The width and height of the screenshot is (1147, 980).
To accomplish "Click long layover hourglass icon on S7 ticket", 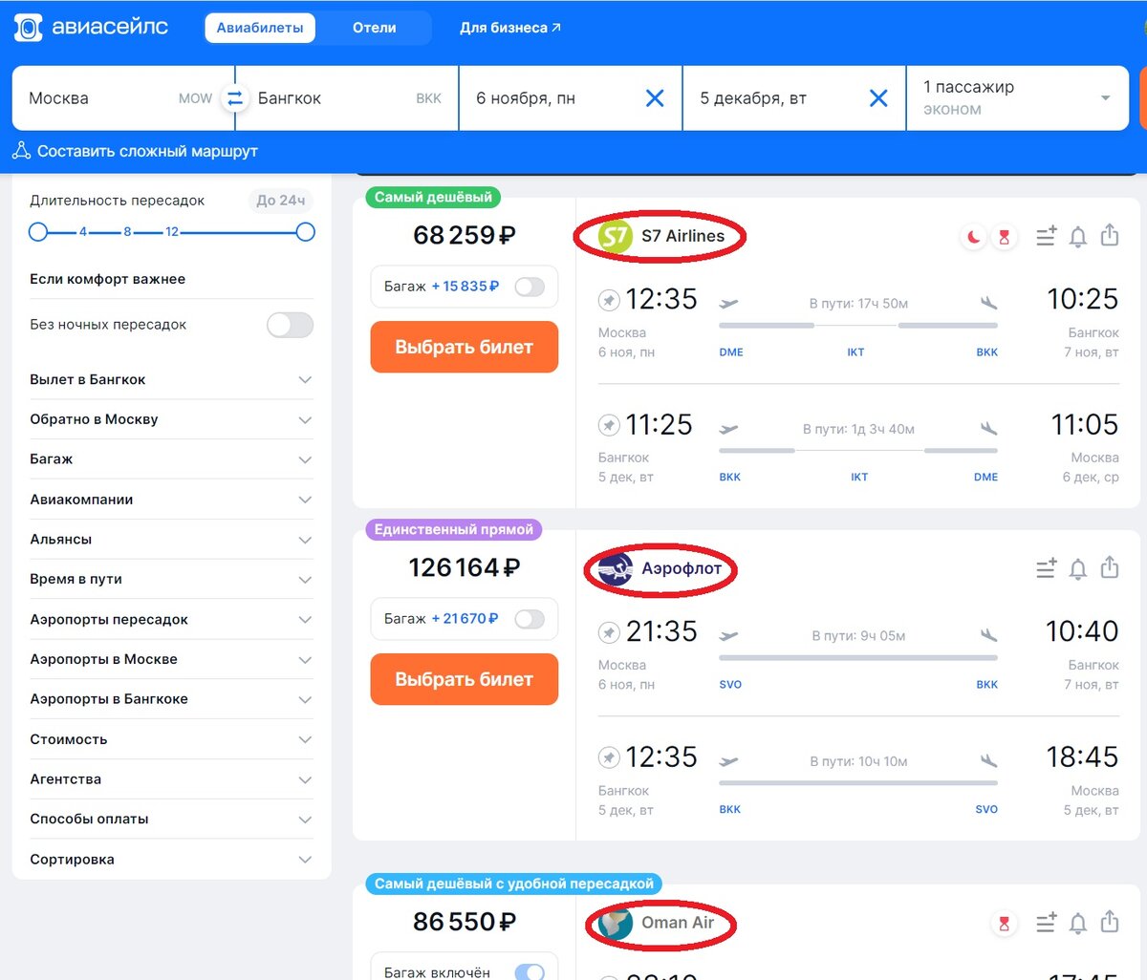I will [x=1004, y=237].
